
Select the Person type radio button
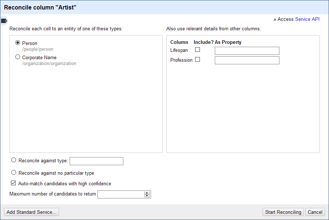tap(18, 43)
